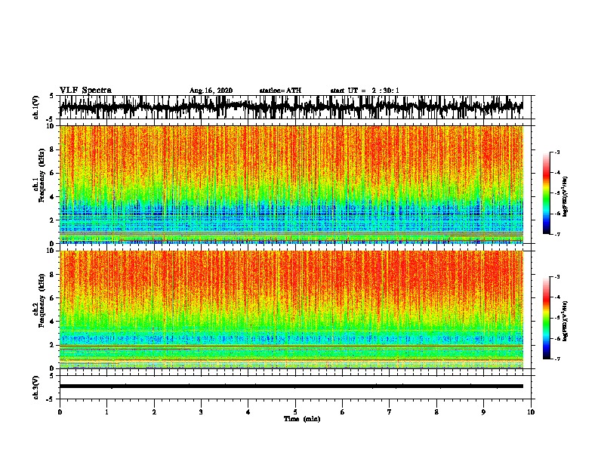Click the date 'Aug.16, 2020'
The image size is (598, 462).
[211, 91]
